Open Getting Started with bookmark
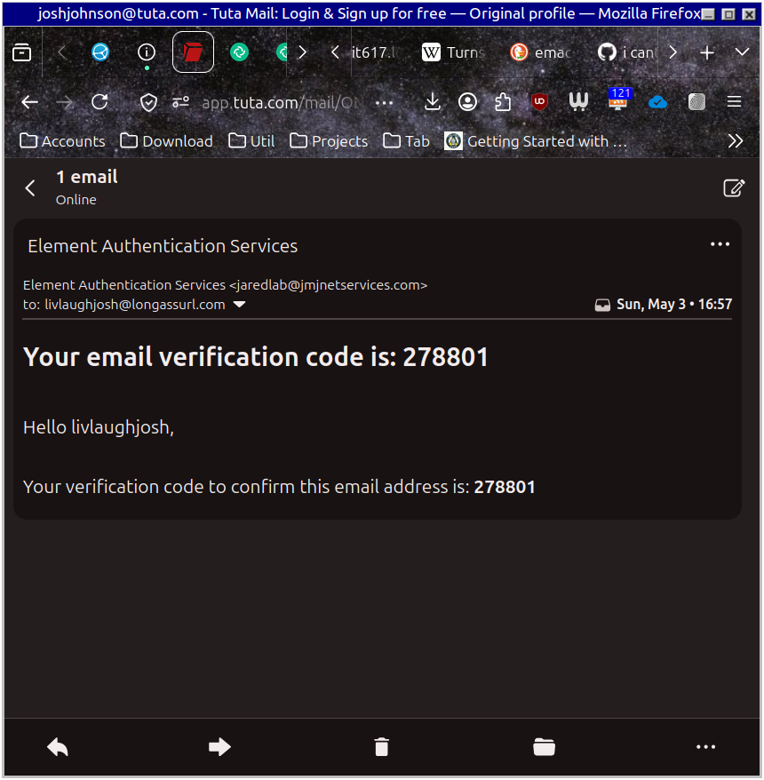 click(x=536, y=141)
